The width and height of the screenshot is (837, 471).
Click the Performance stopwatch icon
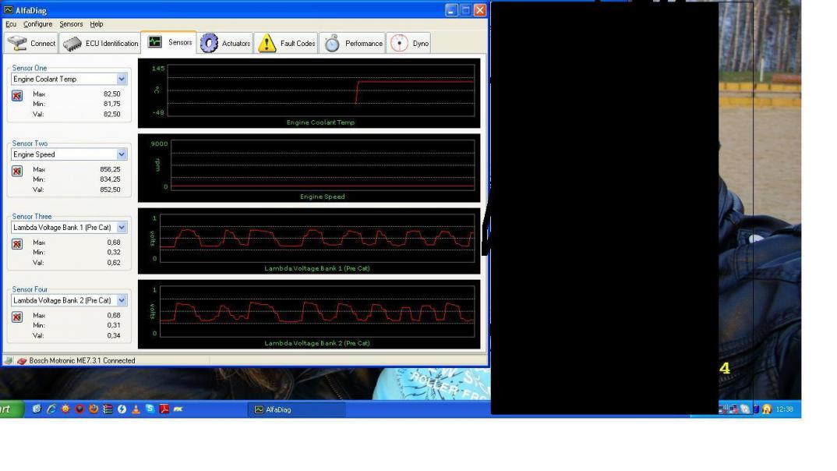[332, 44]
